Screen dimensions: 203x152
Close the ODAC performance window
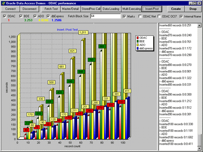[199, 3]
